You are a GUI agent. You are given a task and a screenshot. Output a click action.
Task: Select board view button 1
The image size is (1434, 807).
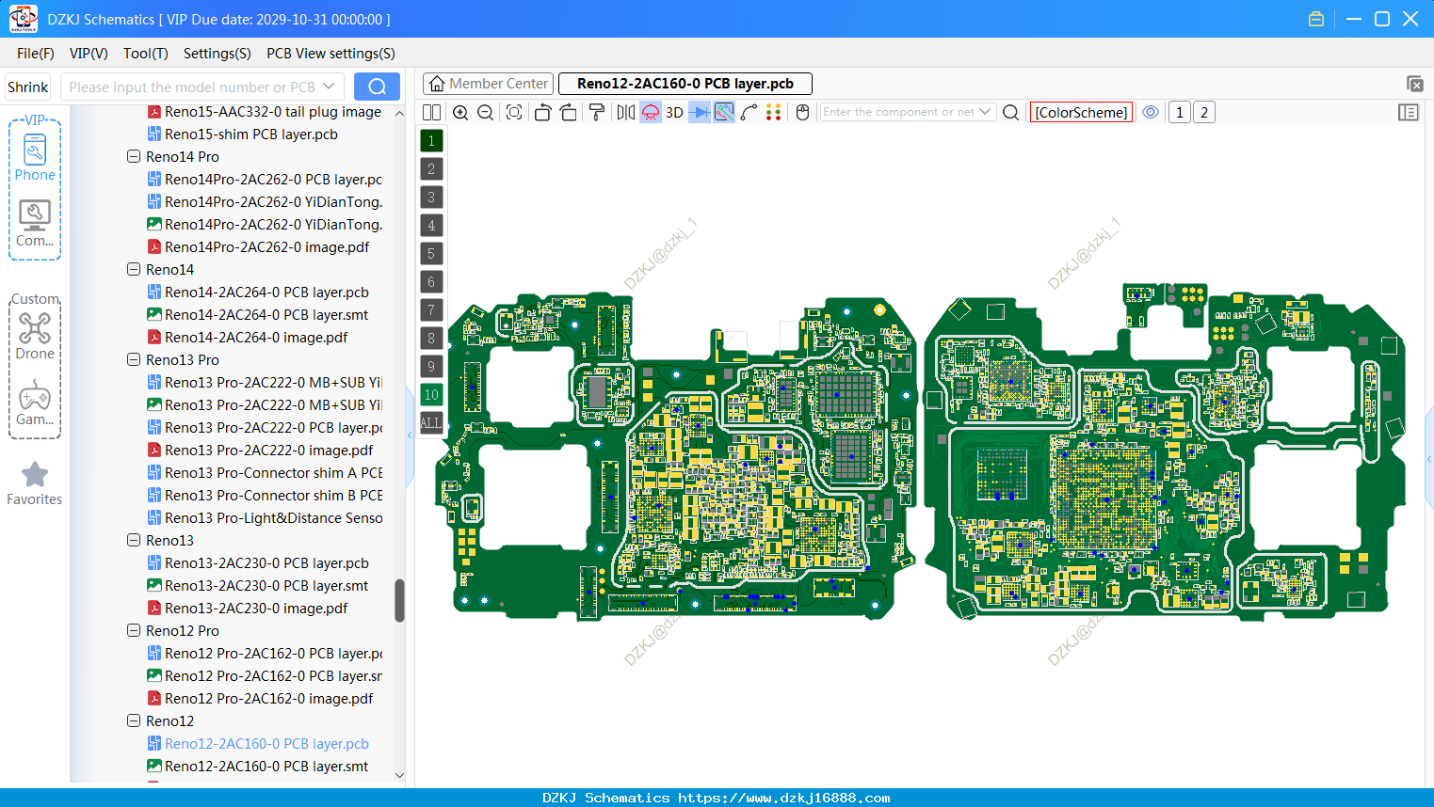tap(1179, 112)
